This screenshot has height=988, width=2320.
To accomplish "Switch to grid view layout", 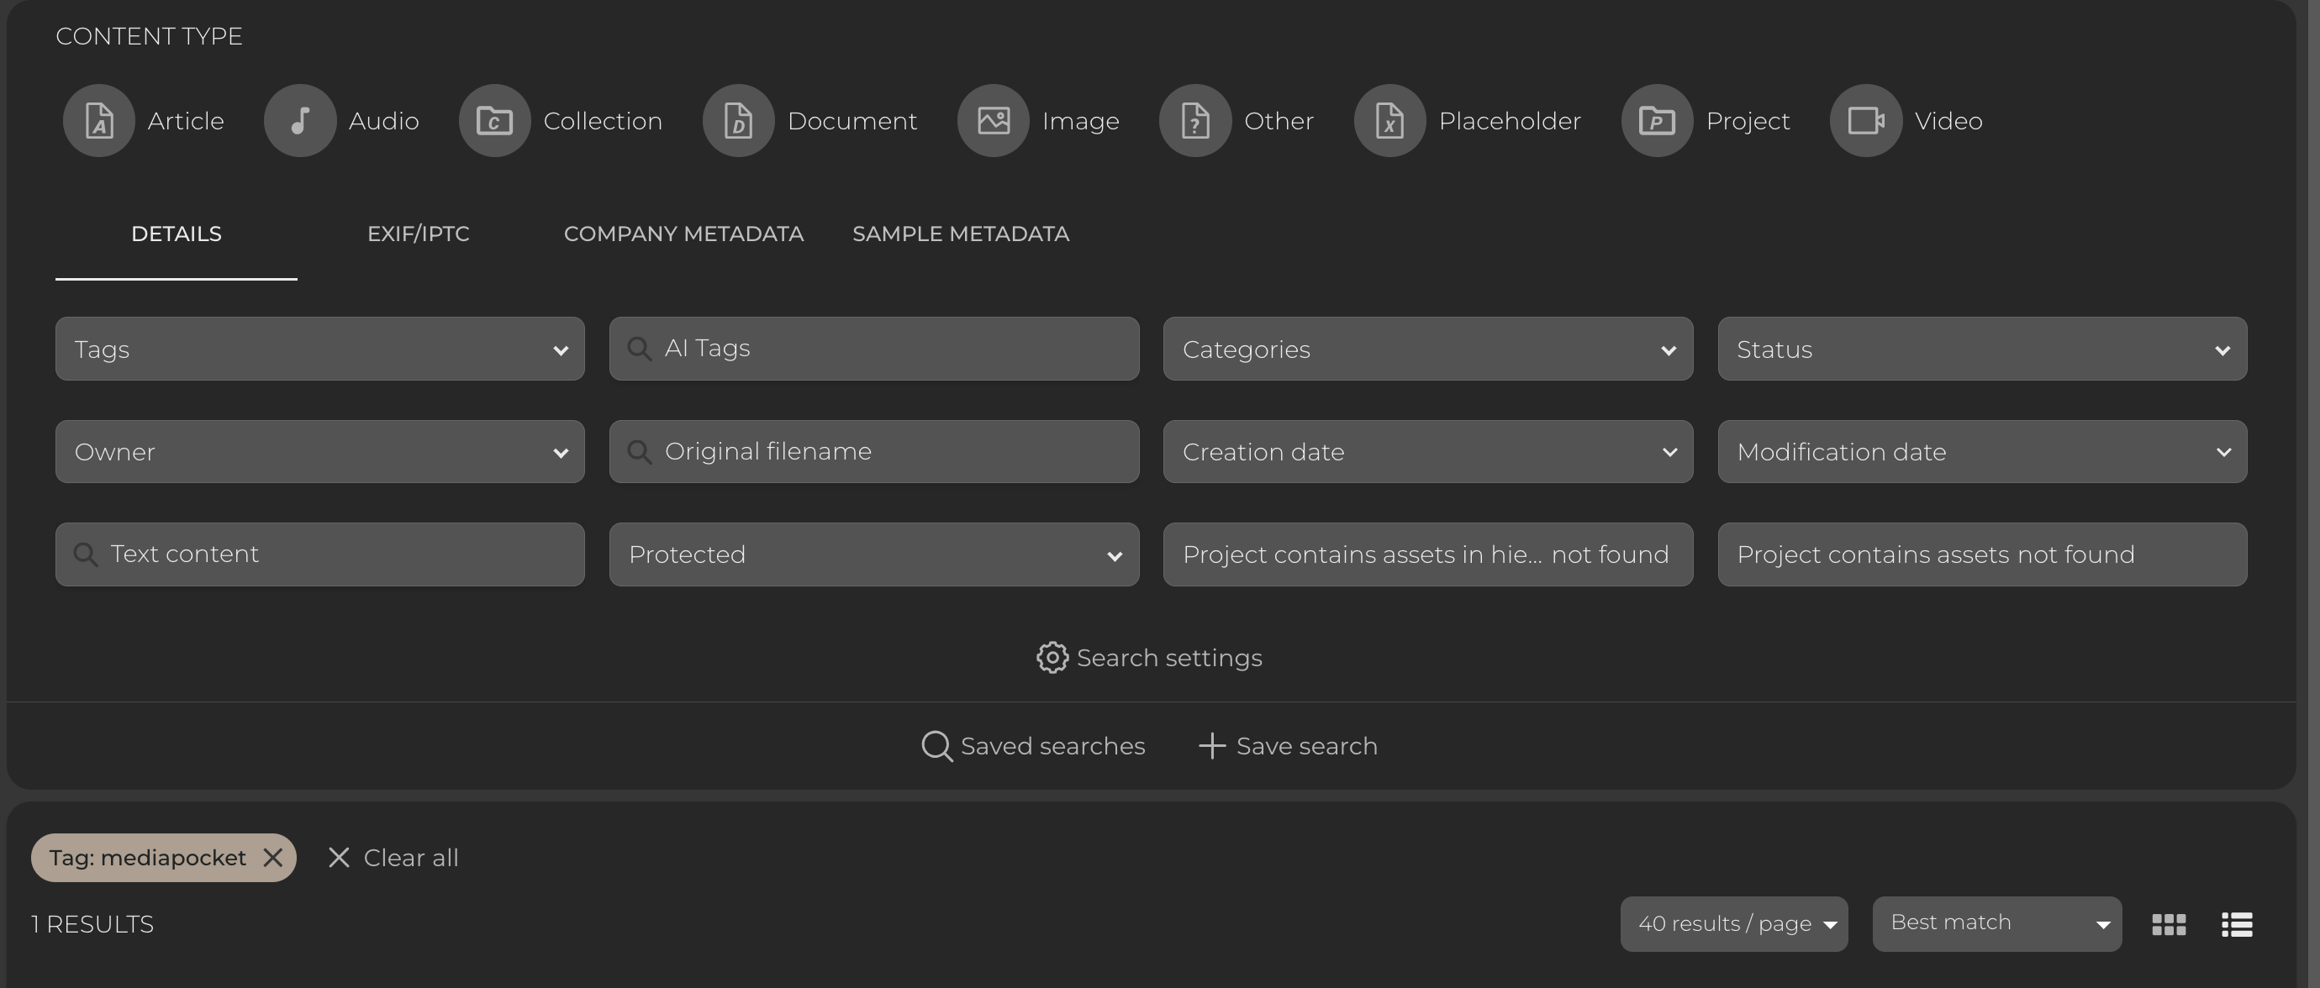I will [2169, 924].
